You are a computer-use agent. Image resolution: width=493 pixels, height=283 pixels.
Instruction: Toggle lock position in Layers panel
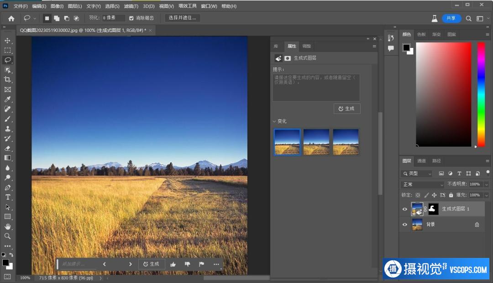coord(434,195)
